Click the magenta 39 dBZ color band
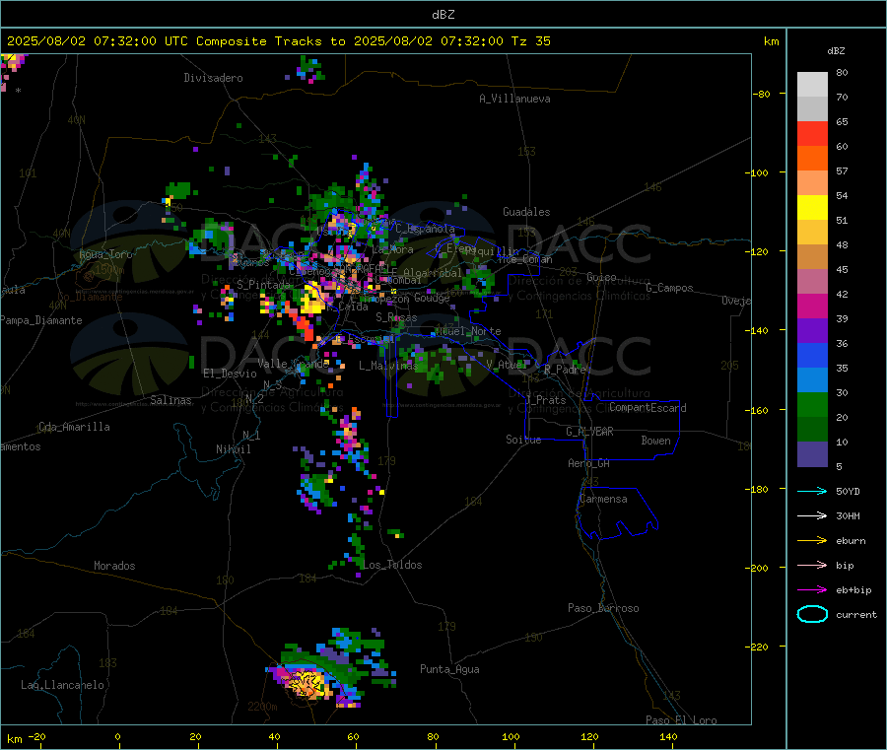887x750 pixels. pos(812,306)
